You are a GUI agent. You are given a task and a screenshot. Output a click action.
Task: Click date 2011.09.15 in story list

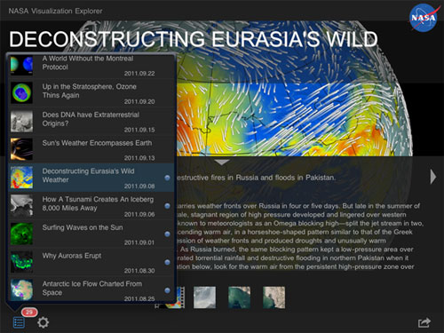139,130
